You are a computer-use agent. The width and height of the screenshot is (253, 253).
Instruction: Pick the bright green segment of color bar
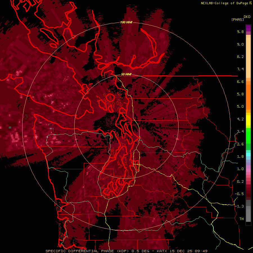pos(248,135)
